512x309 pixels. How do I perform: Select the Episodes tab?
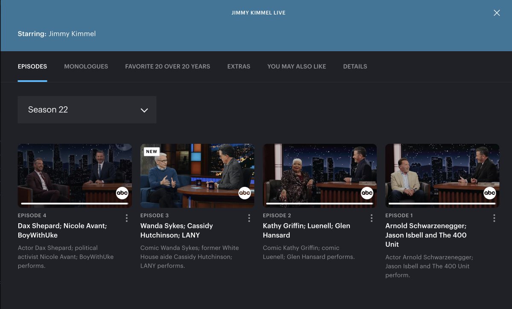pos(32,67)
